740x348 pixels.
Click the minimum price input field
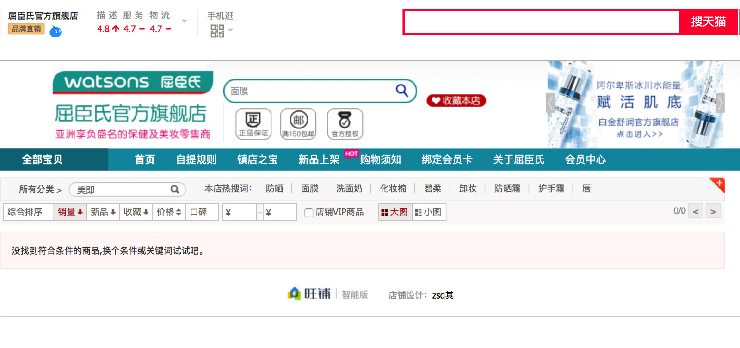pyautogui.click(x=240, y=212)
